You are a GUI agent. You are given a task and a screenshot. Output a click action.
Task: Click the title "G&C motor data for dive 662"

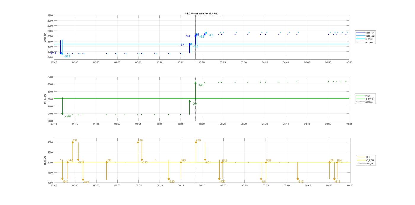tap(202, 14)
